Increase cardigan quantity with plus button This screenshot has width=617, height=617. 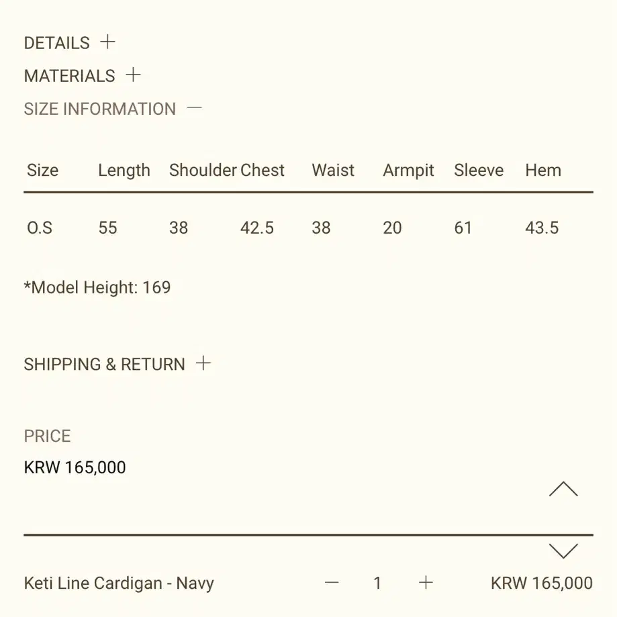[426, 582]
